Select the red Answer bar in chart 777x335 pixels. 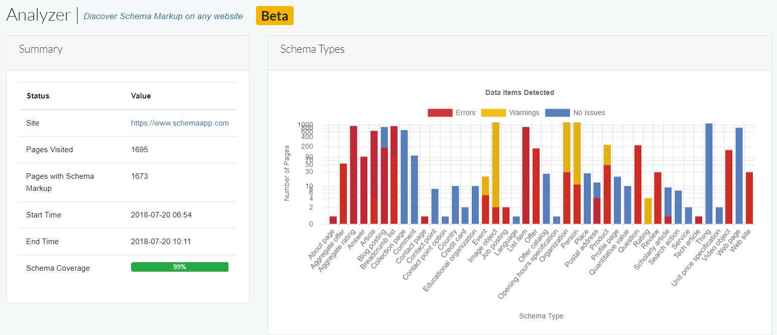[x=364, y=190]
